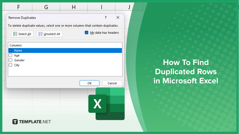Image resolution: width=239 pixels, height=134 pixels.
Task: Click the dialog resize grip corner
Action: coord(123,87)
